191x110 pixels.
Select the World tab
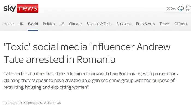pos(33,24)
